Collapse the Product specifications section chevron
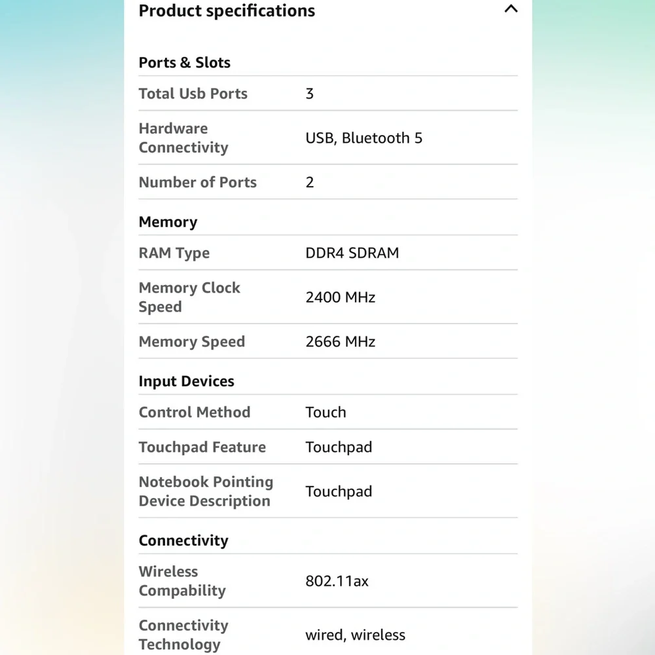The image size is (655, 655). 510,9
